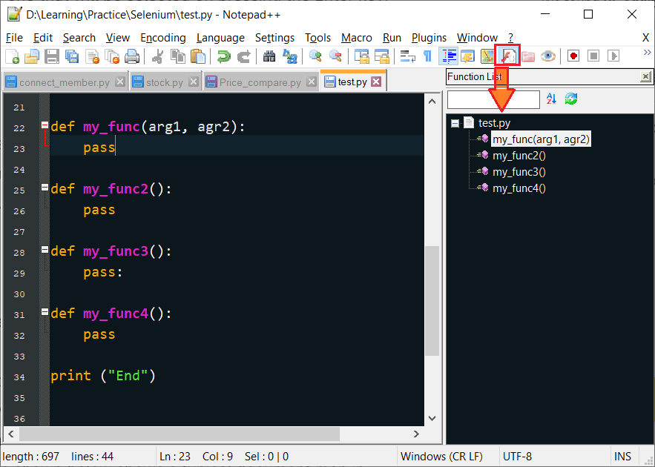Click the Replace toolbar icon
The height and width of the screenshot is (467, 655).
pyautogui.click(x=289, y=56)
